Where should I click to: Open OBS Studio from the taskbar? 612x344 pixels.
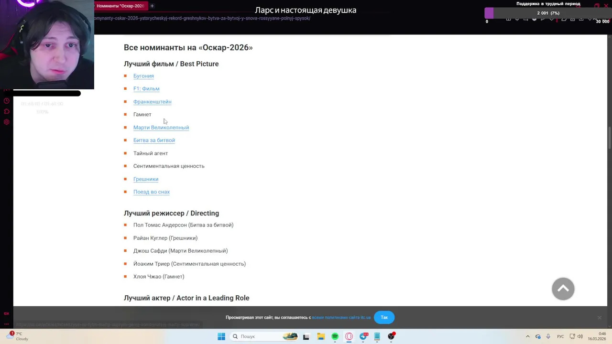tap(392, 336)
